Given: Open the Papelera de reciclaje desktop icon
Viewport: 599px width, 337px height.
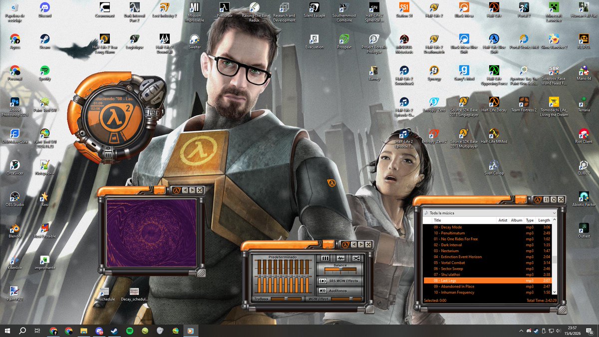Looking at the screenshot, I should pos(15,10).
